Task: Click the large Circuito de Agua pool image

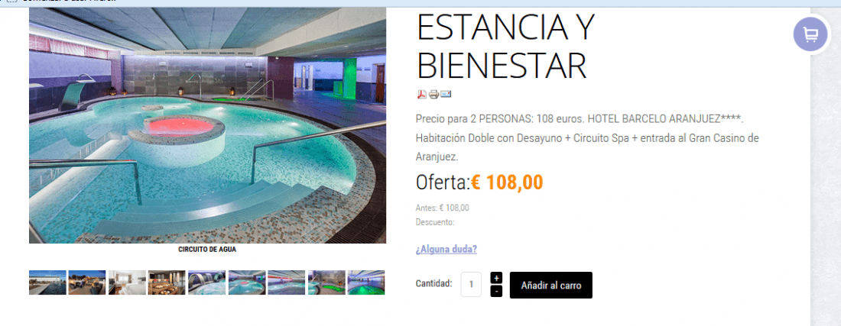Action: [207, 125]
